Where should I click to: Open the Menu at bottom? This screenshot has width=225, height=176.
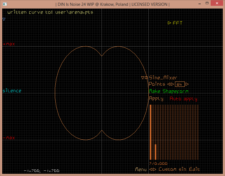[141, 169]
